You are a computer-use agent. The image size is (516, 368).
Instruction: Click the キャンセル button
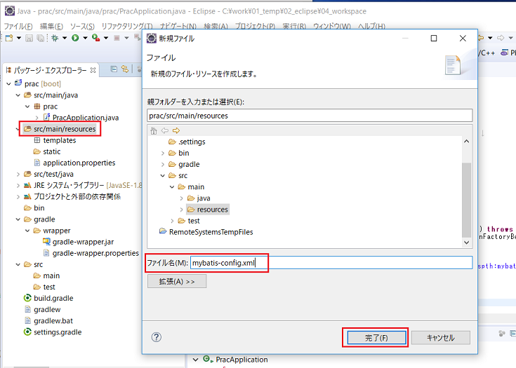click(441, 338)
